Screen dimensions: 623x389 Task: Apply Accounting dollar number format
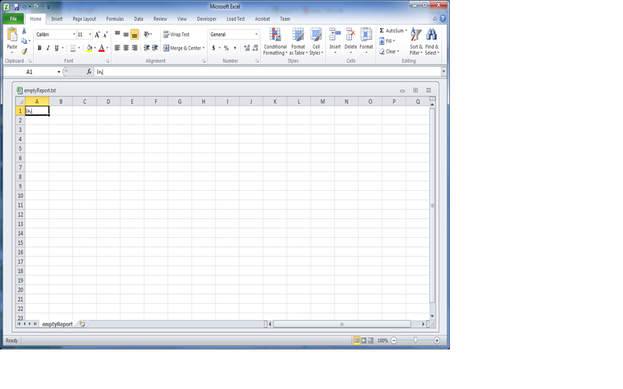(x=213, y=48)
